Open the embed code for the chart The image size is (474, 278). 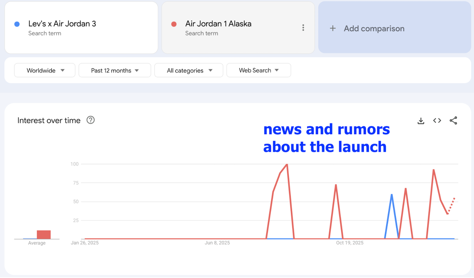pyautogui.click(x=437, y=121)
